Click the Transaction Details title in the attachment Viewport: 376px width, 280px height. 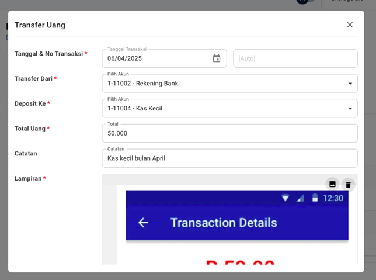pyautogui.click(x=224, y=223)
